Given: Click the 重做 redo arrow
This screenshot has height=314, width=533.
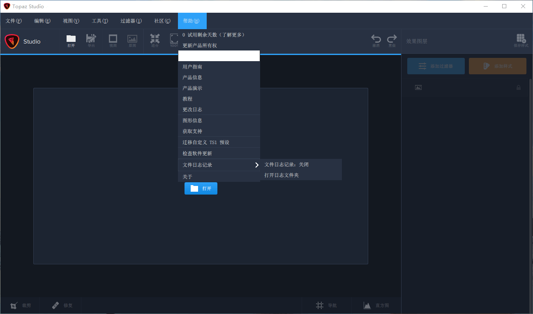Looking at the screenshot, I should [x=392, y=39].
